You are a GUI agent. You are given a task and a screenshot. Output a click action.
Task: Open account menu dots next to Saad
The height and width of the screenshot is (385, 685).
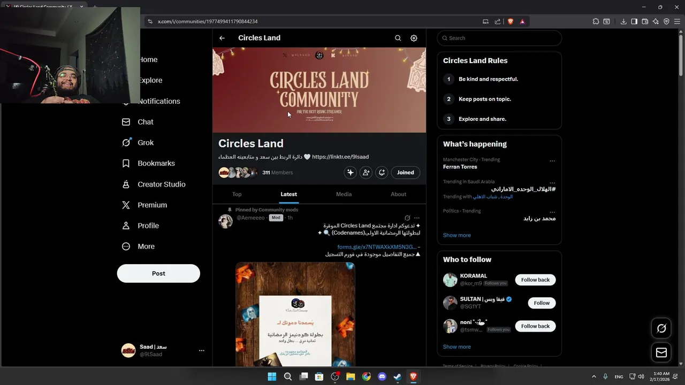[202, 351]
